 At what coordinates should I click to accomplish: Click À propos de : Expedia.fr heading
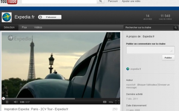(x=140, y=36)
